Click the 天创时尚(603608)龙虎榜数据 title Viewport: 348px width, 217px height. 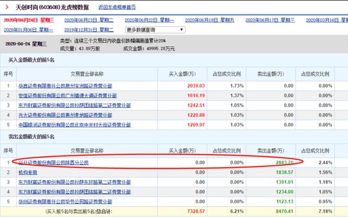tap(52, 7)
